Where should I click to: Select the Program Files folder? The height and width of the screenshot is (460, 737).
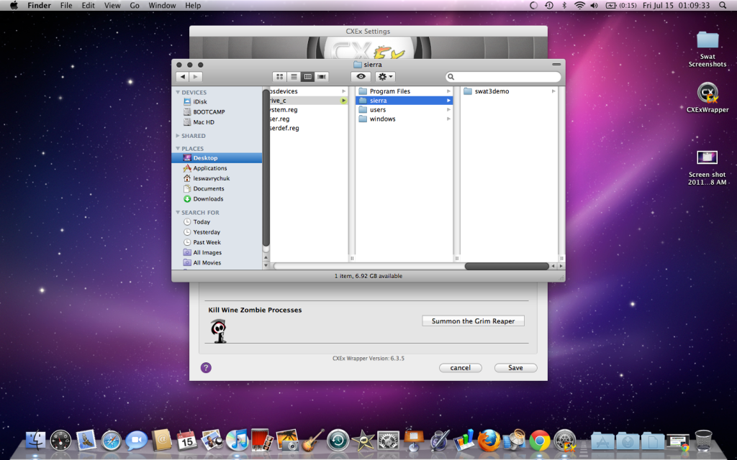tap(404, 91)
